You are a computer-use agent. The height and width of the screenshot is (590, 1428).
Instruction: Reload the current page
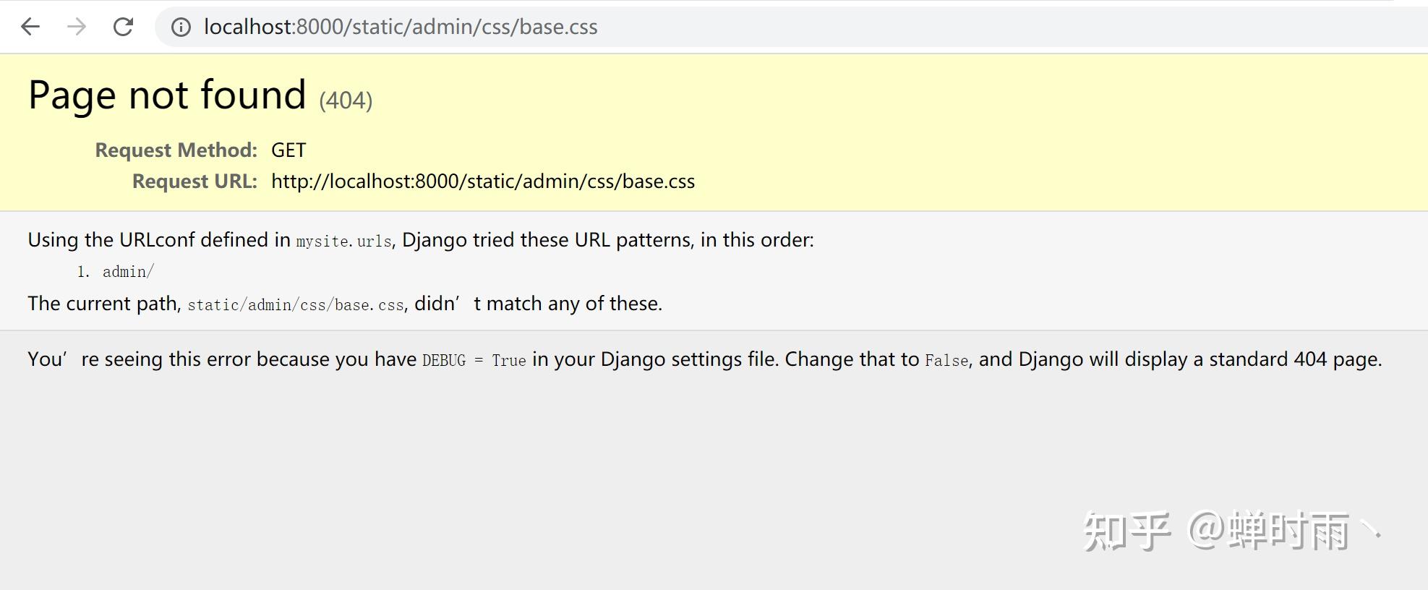tap(124, 27)
